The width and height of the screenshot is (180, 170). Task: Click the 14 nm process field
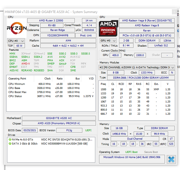(89, 21)
